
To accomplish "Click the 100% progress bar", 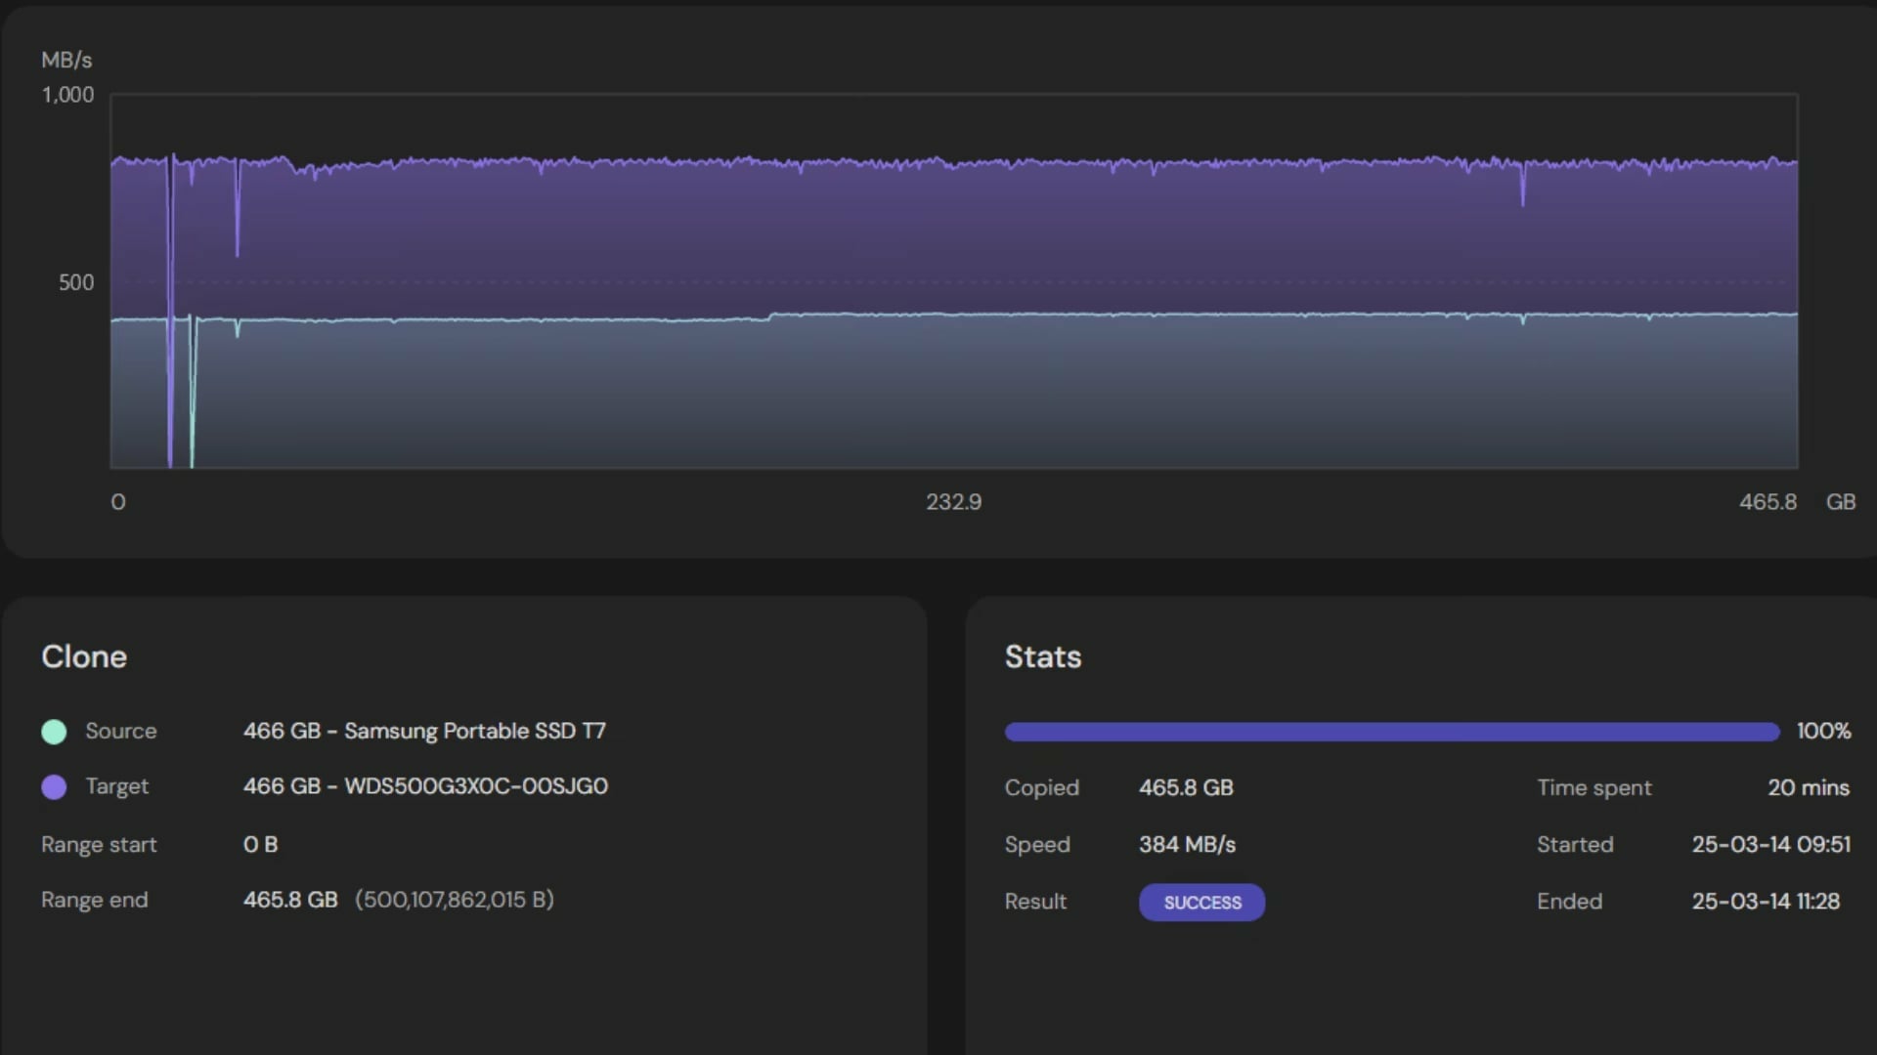I will 1391,732.
